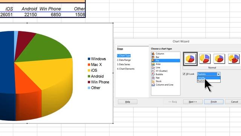
Task: Select the cell containing 1508
Action: coord(73,15)
